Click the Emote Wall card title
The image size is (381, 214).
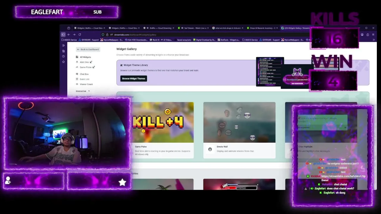222,147
